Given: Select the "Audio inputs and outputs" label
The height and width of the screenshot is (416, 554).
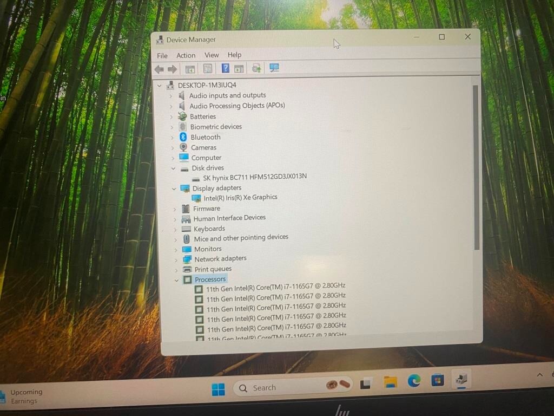Looking at the screenshot, I should click(228, 95).
